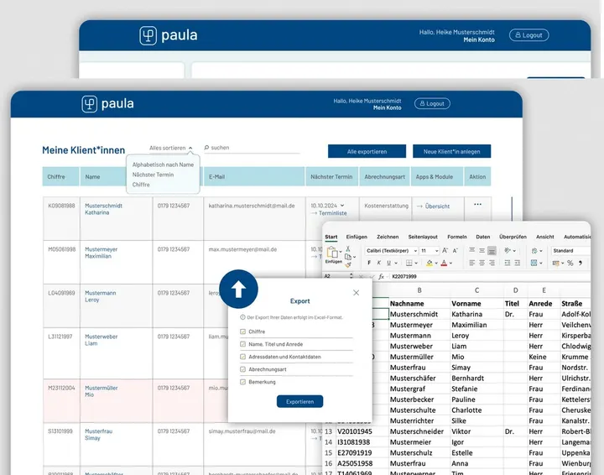Screen dimensions: 604x475
Task: Click the Alle exportieren button
Action: [x=367, y=151]
